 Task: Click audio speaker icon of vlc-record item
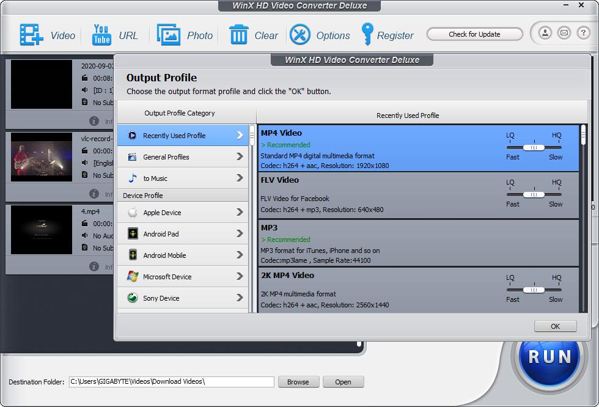click(x=84, y=163)
